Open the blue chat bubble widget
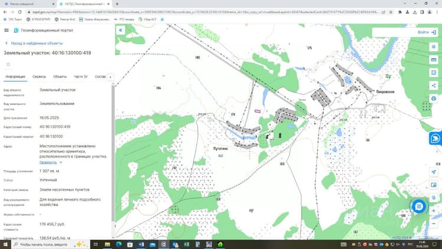Screen dimensions: 442x249 pos(418,207)
